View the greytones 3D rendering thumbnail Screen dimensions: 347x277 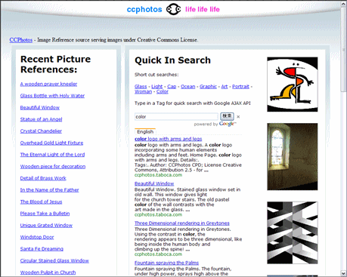coord(293,232)
